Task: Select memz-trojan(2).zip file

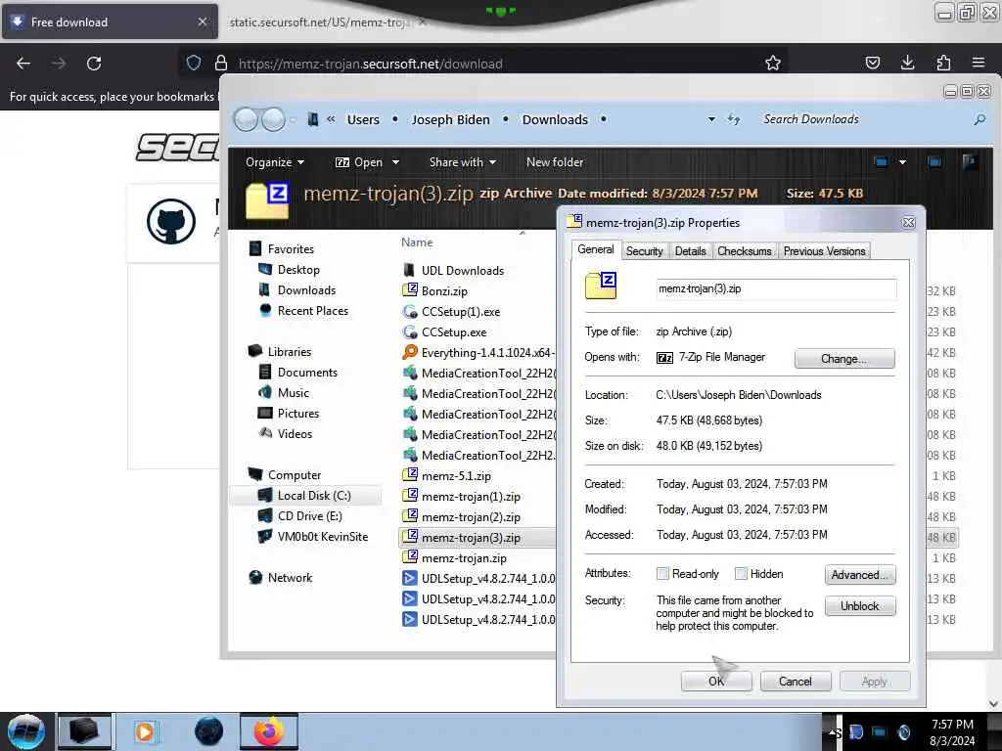Action: pos(471,516)
